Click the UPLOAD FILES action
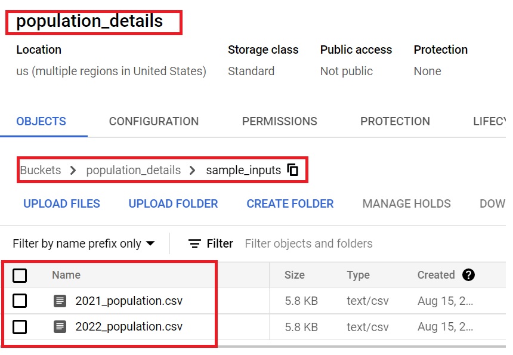Image resolution: width=513 pixels, height=355 pixels. click(61, 203)
